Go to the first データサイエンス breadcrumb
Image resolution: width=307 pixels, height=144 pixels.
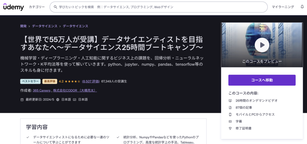(x=44, y=26)
